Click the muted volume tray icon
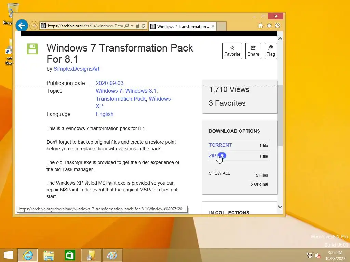350x262 pixels. (318, 255)
